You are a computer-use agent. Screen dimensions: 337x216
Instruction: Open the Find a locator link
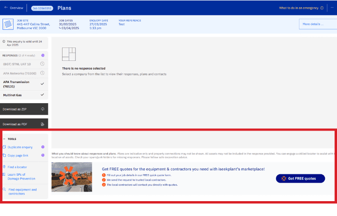coord(17,167)
